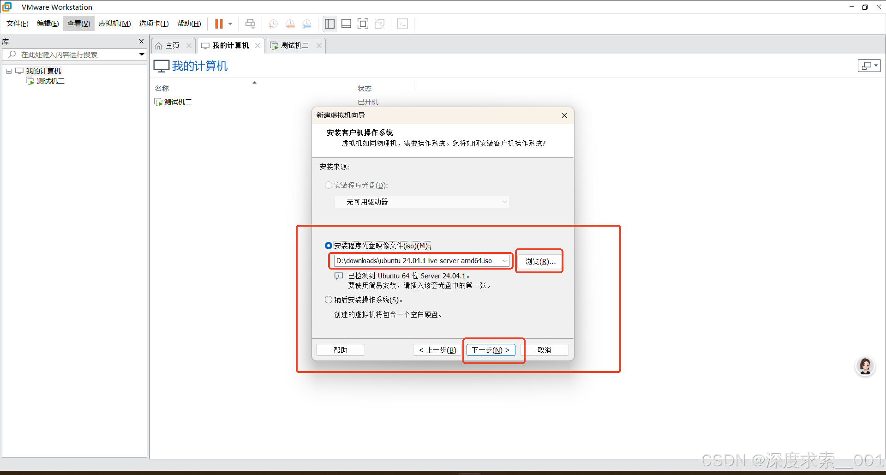The height and width of the screenshot is (475, 886).
Task: Enter full screen mode icon
Action: tap(363, 24)
